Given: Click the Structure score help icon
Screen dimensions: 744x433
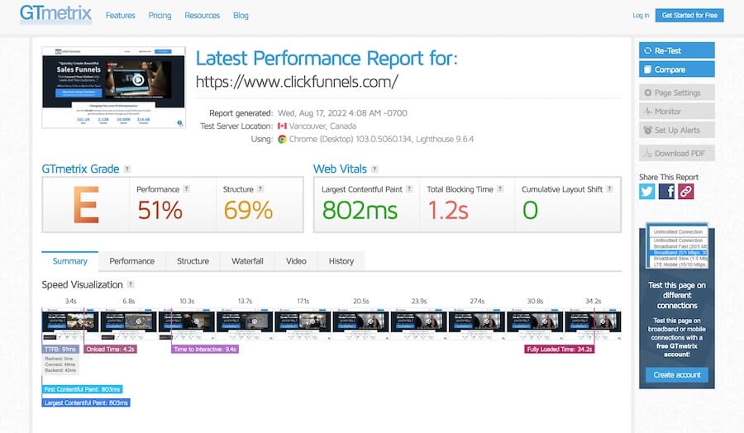Looking at the screenshot, I should tap(260, 188).
